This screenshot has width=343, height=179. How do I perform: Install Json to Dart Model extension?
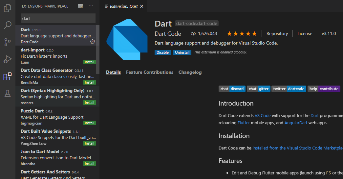[x=90, y=164]
